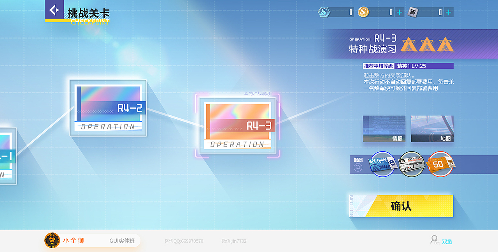This screenshot has width=498, height=252.
Task: Add more chip materials with plus button
Action: (x=449, y=12)
